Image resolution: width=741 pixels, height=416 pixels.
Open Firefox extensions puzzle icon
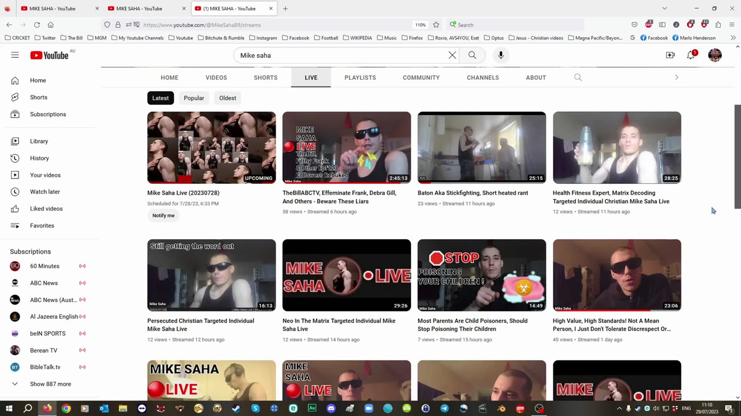(x=718, y=25)
